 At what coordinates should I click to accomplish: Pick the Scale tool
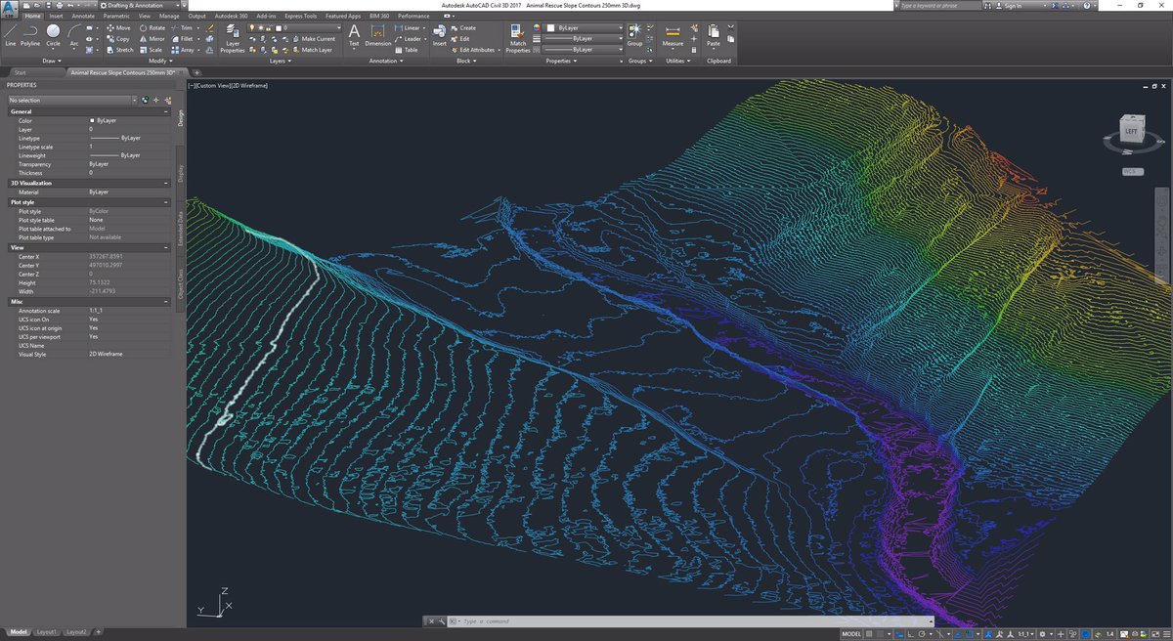click(x=152, y=49)
